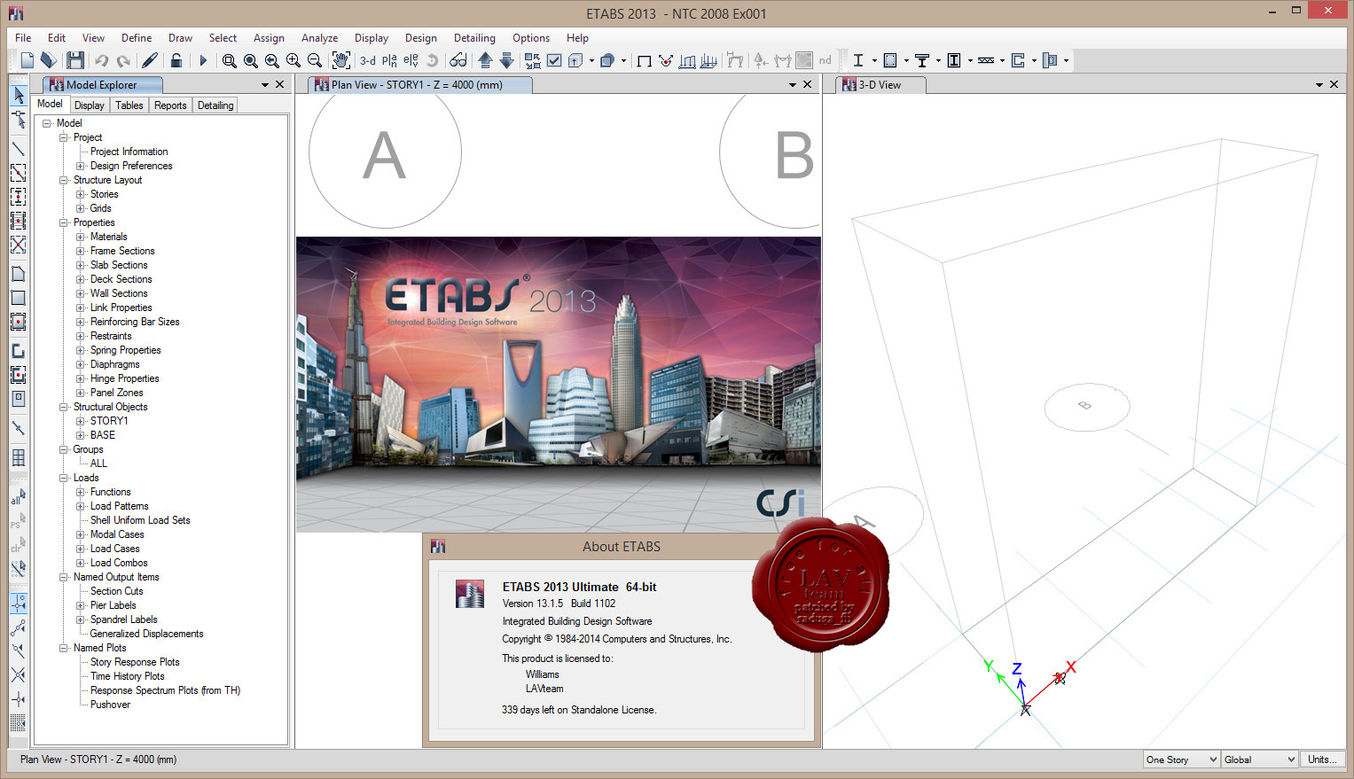The width and height of the screenshot is (1354, 779).
Task: Select Project Information in the tree
Action: point(129,152)
